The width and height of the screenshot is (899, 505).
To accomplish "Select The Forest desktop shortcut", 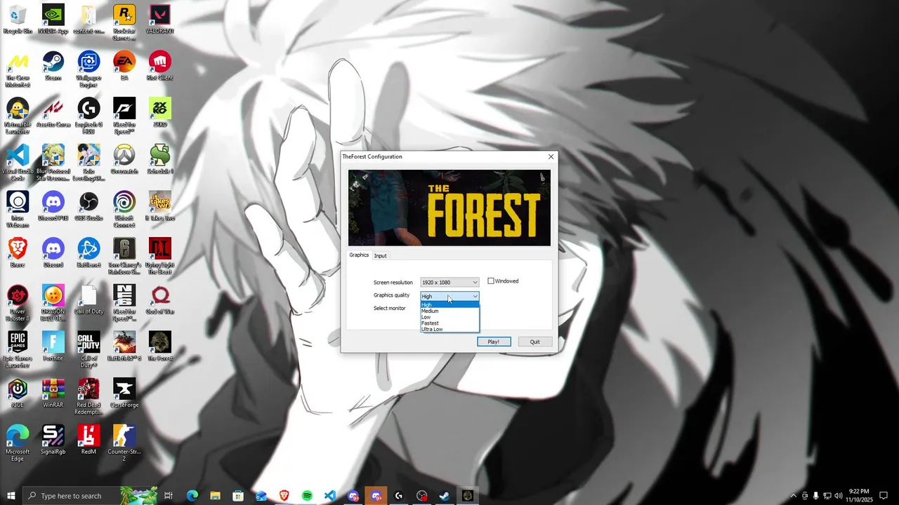I will pos(160,346).
